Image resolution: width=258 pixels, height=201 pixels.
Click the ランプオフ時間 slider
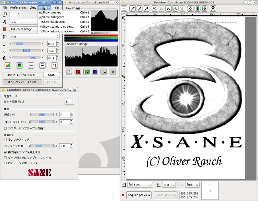pos(42,146)
